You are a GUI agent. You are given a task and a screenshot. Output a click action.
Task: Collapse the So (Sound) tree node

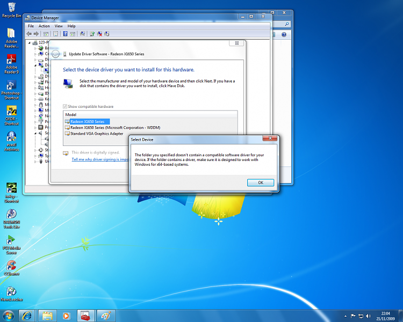pyautogui.click(x=35, y=133)
